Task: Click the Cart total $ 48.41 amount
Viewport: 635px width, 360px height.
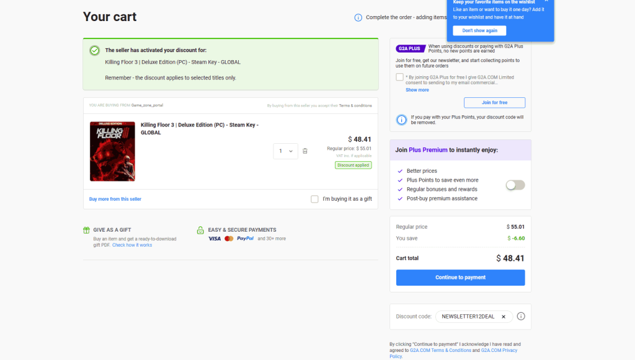Action: click(510, 258)
